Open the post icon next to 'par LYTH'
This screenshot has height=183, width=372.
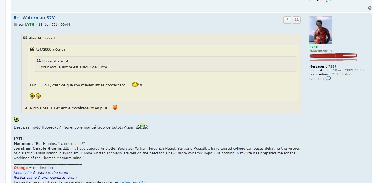pos(15,25)
